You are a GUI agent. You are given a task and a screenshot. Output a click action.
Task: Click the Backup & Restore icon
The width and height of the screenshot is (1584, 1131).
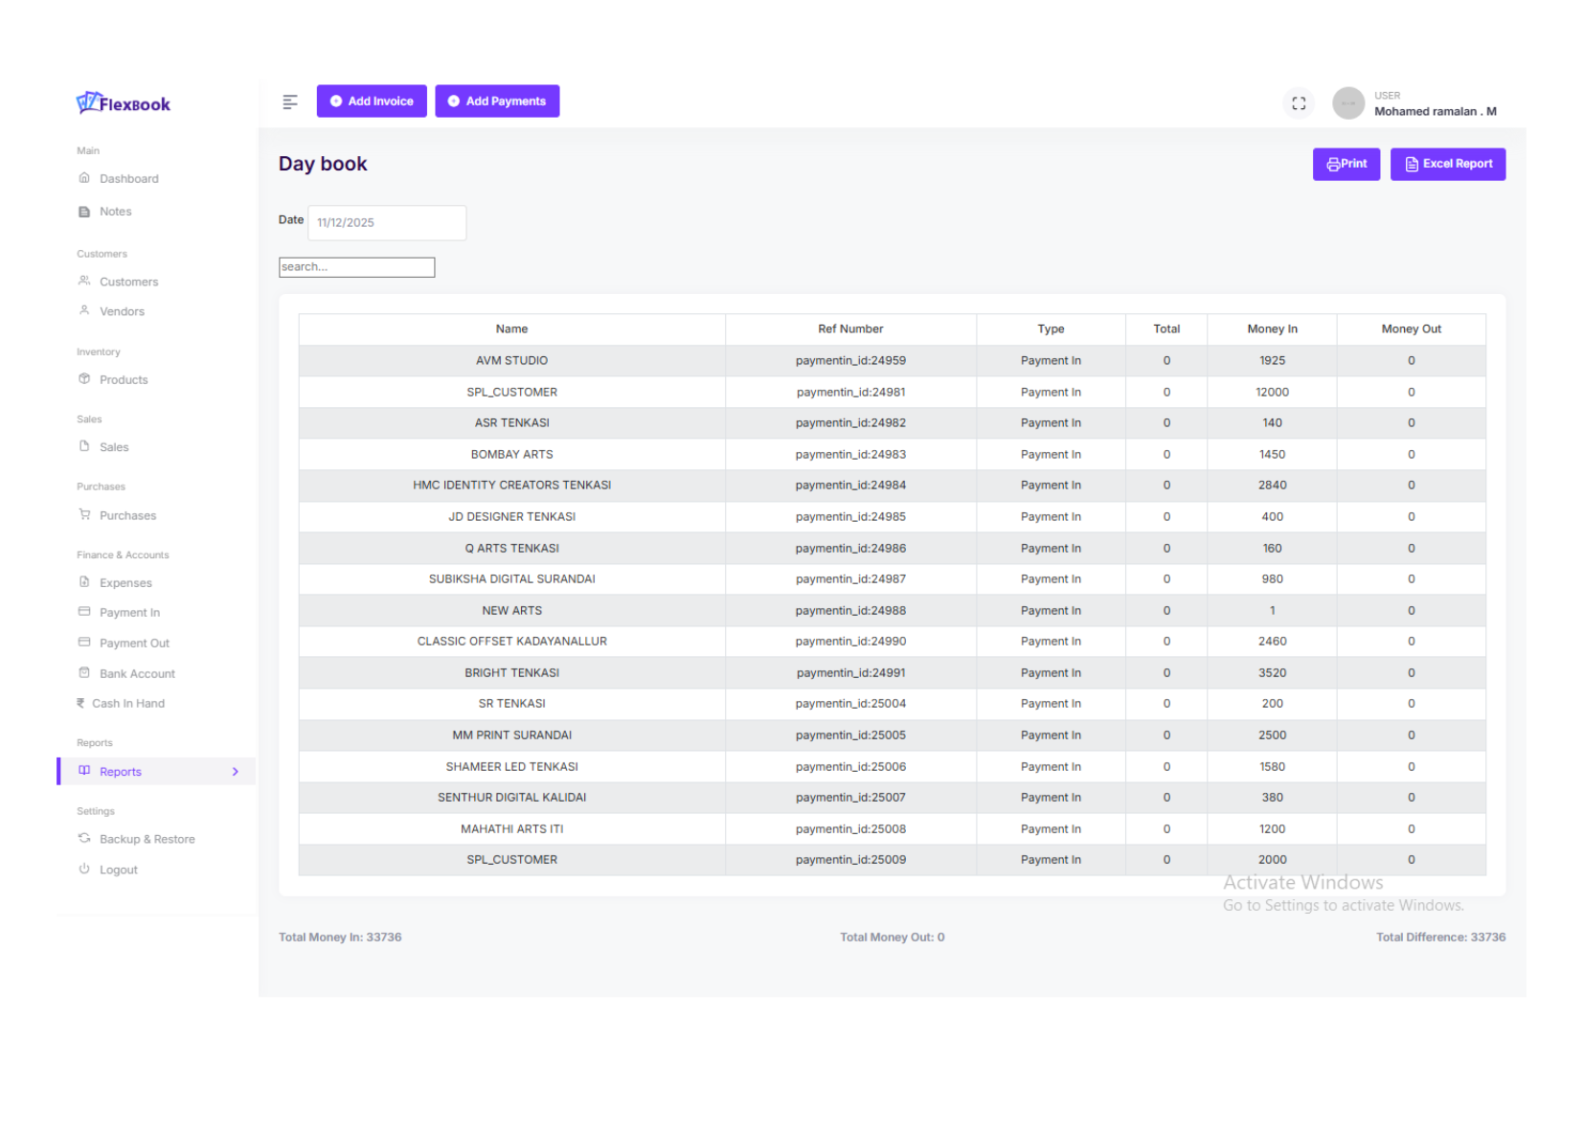click(x=84, y=839)
